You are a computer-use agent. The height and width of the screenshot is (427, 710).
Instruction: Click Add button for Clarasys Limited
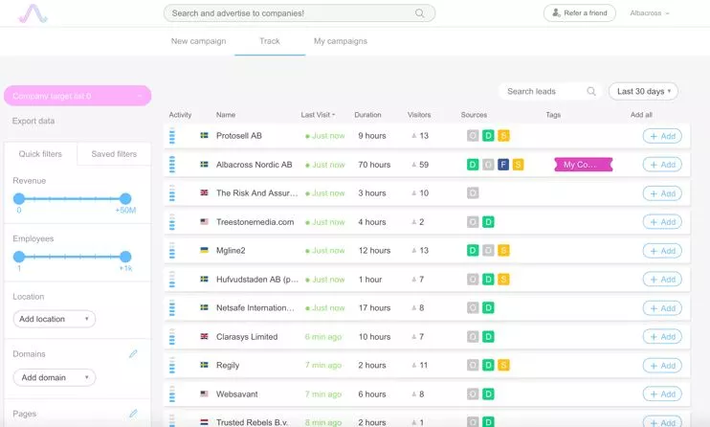click(x=662, y=337)
